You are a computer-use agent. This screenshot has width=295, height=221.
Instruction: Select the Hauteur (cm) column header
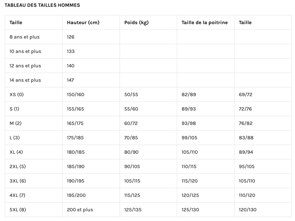[x=83, y=22]
